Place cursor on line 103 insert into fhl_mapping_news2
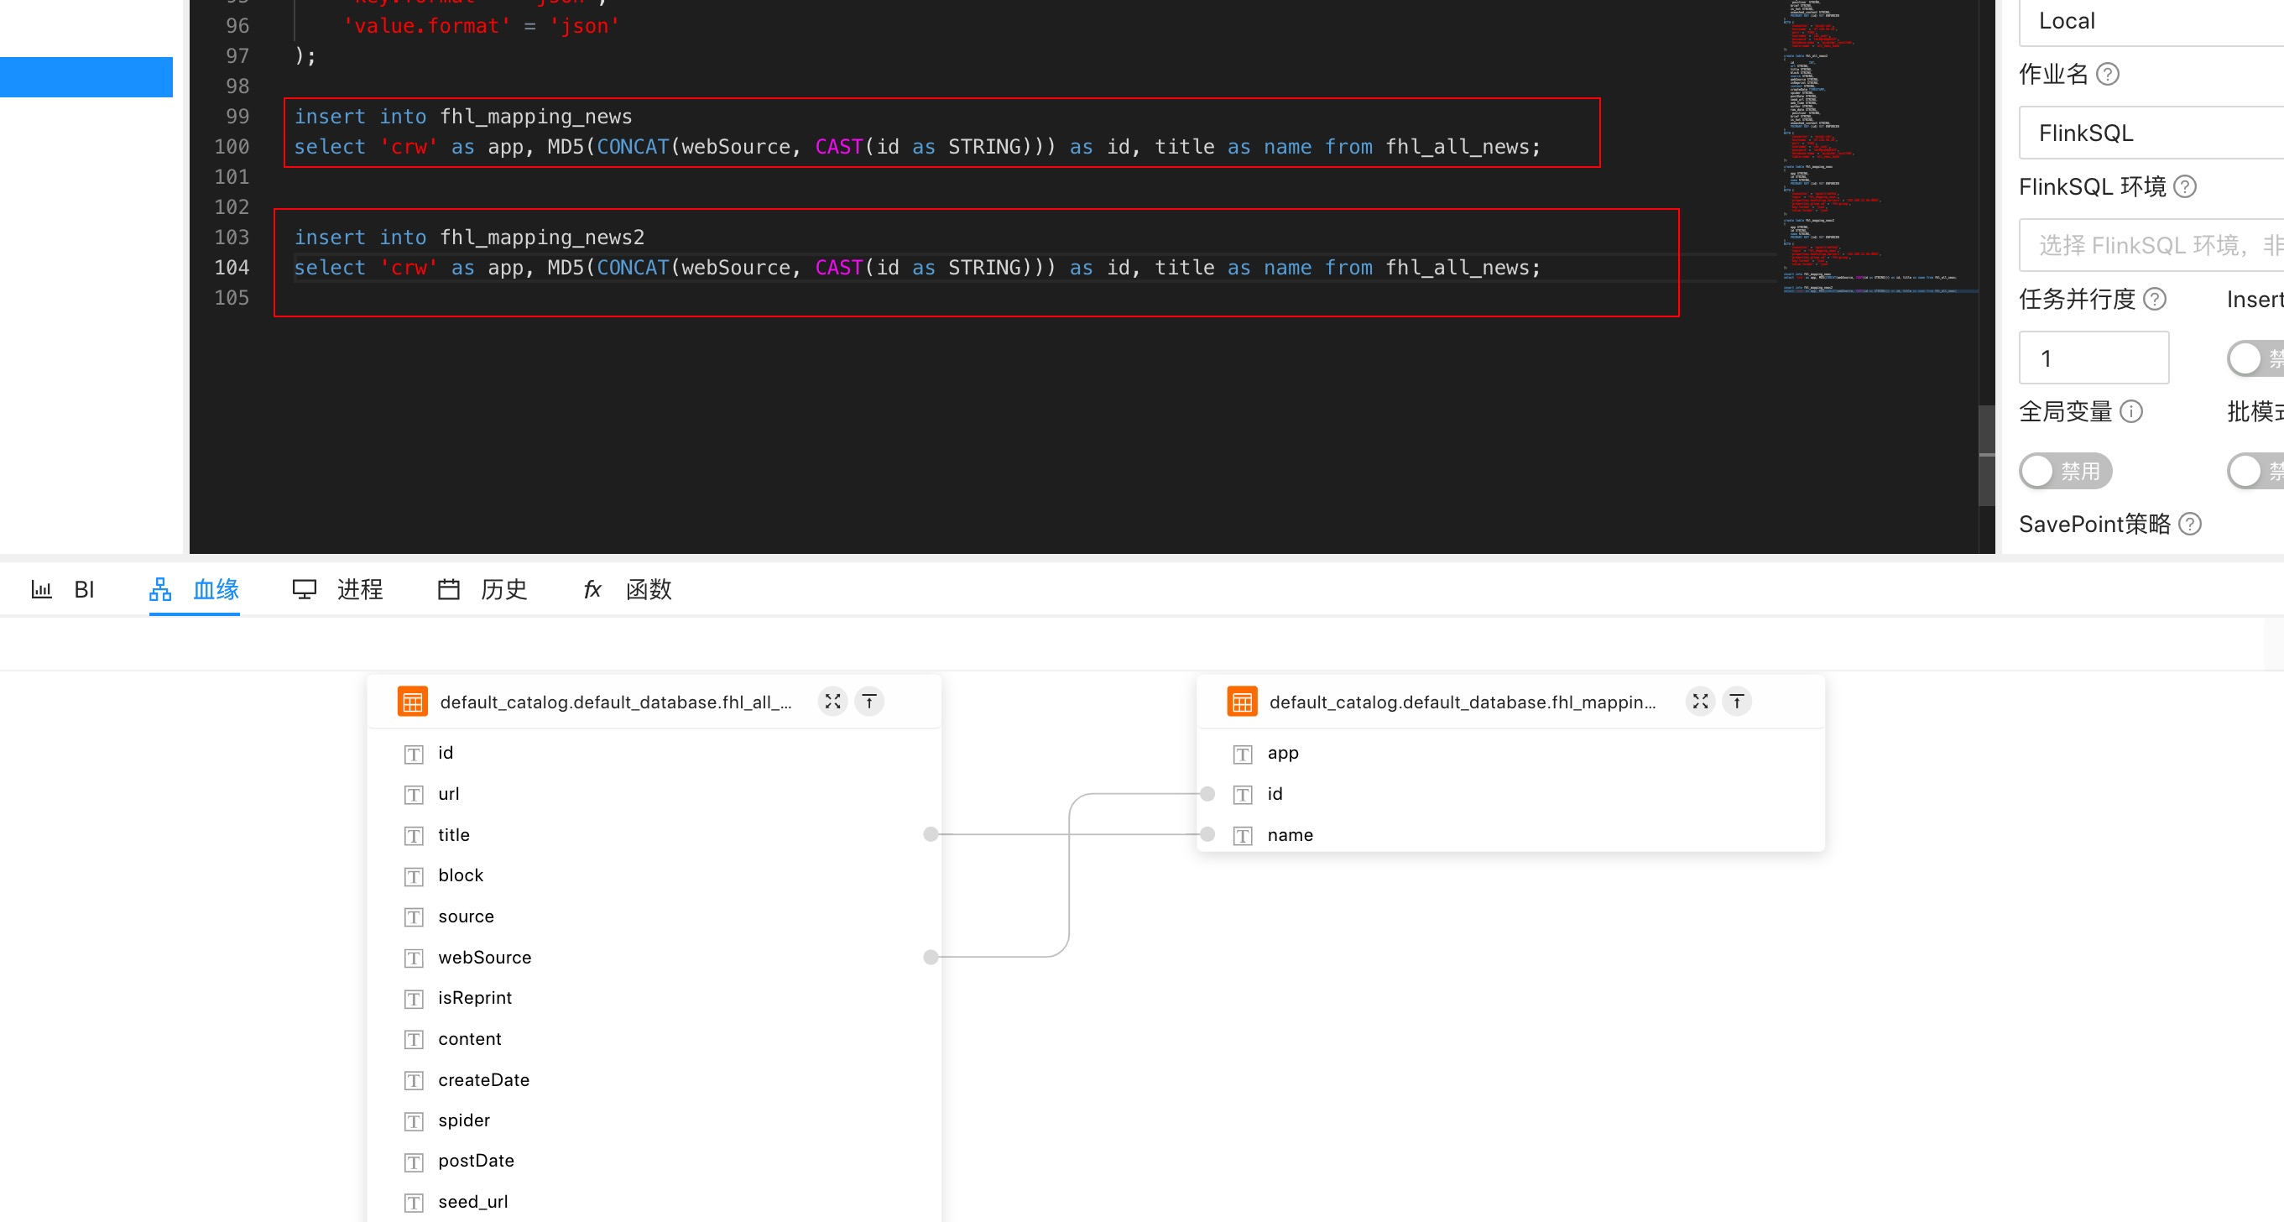The image size is (2284, 1222). [469, 237]
